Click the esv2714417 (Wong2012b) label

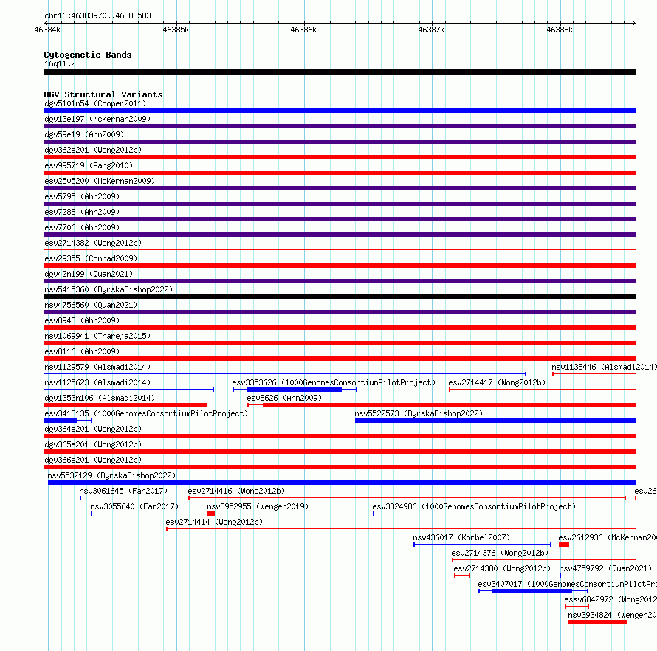[x=497, y=382]
